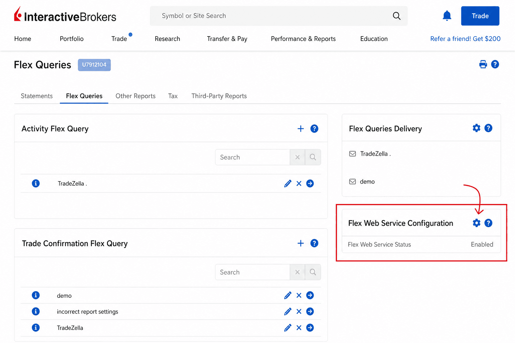Add a new Activity Flex Query
Image resolution: width=515 pixels, height=343 pixels.
[301, 129]
